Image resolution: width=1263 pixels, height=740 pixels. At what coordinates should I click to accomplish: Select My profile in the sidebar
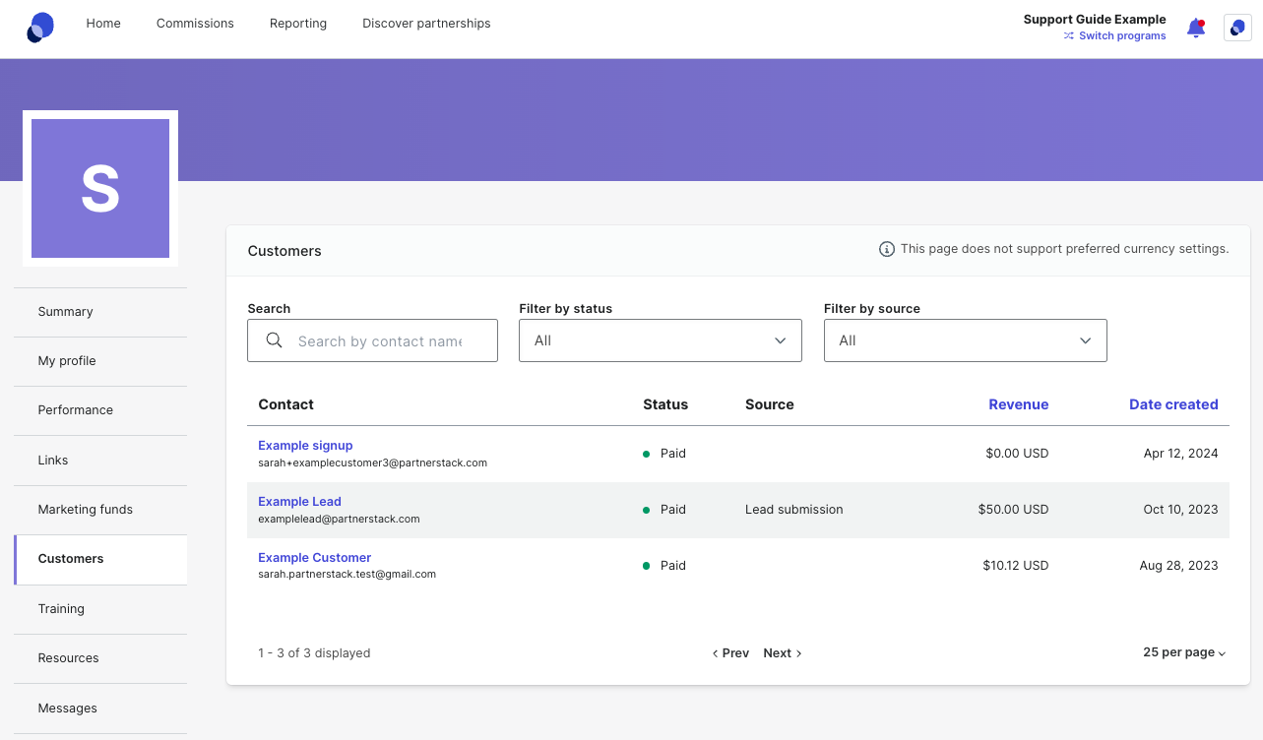coord(100,361)
